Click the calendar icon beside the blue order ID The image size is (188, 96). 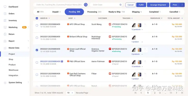[x=62, y=61]
